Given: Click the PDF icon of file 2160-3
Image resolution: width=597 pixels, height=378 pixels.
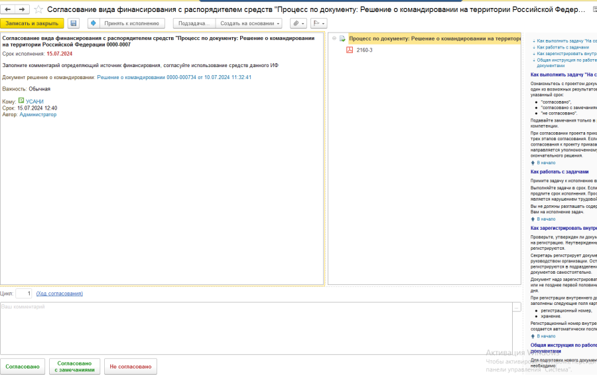Looking at the screenshot, I should click(350, 50).
